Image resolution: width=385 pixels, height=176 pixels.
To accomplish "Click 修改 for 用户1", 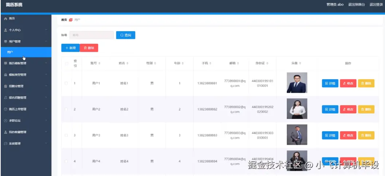I will [x=348, y=84].
